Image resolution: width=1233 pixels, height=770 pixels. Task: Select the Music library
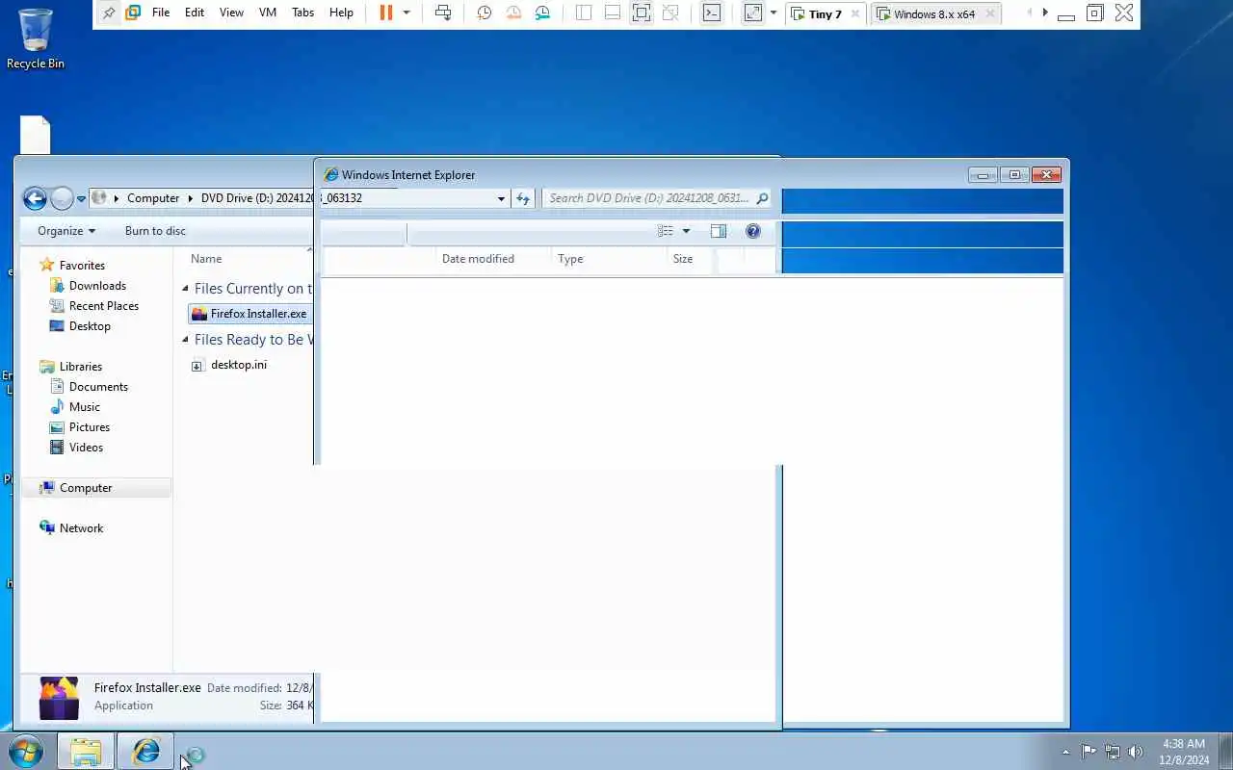84,407
